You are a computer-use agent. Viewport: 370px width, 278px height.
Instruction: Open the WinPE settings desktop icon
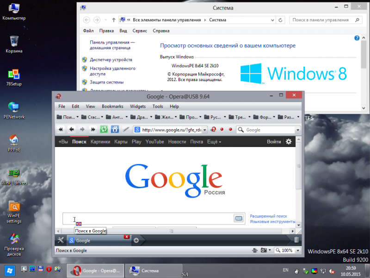click(x=14, y=212)
